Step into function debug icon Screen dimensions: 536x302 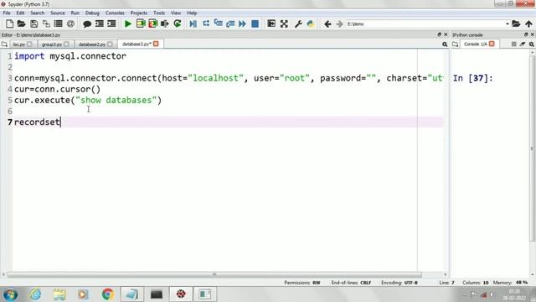click(218, 23)
